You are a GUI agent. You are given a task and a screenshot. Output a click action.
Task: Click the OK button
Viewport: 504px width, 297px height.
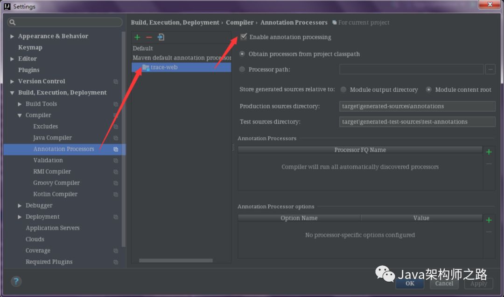410,283
